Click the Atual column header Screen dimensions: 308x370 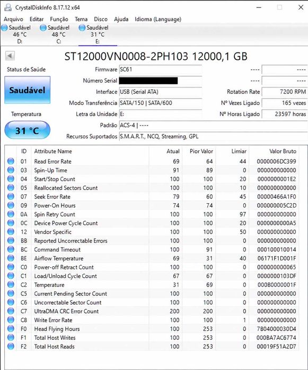[x=165, y=151]
